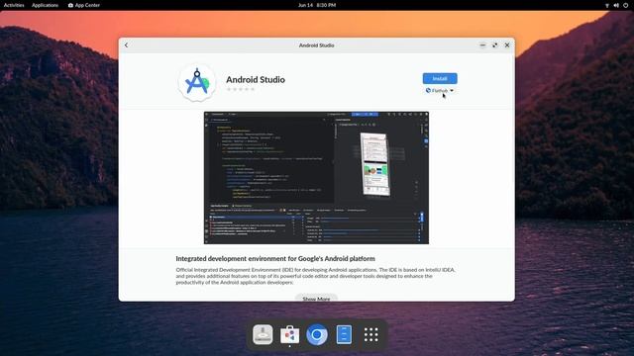Open the Flathub source dropdown
Screen dimensions: 634x356
(x=440, y=90)
